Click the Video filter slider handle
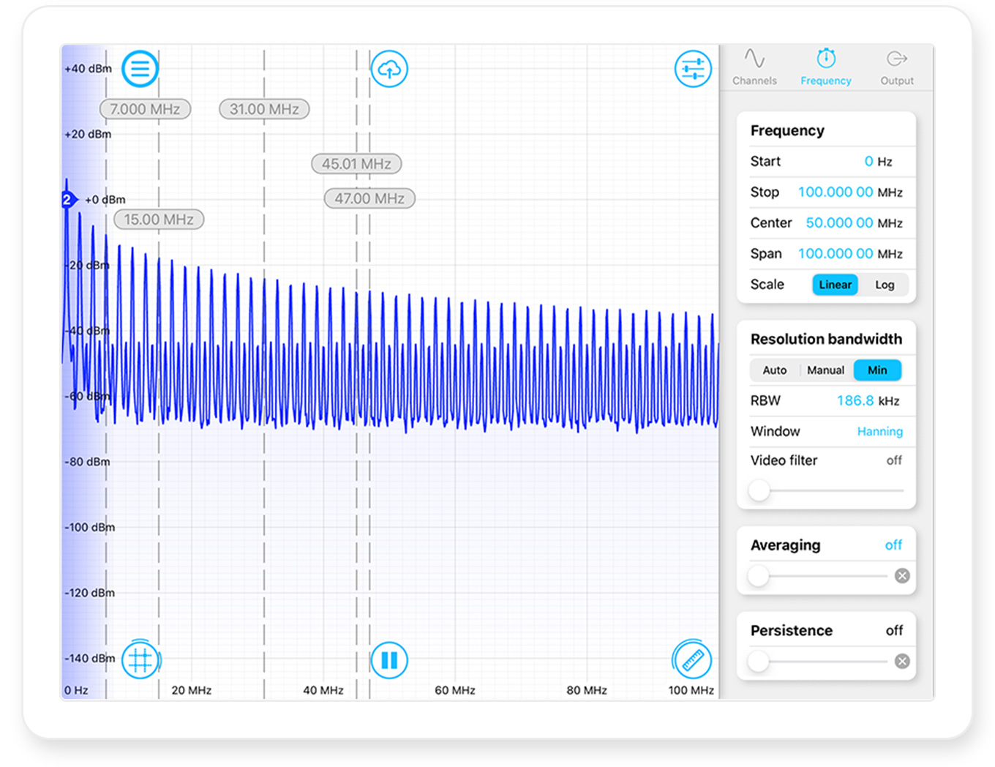 (x=759, y=491)
